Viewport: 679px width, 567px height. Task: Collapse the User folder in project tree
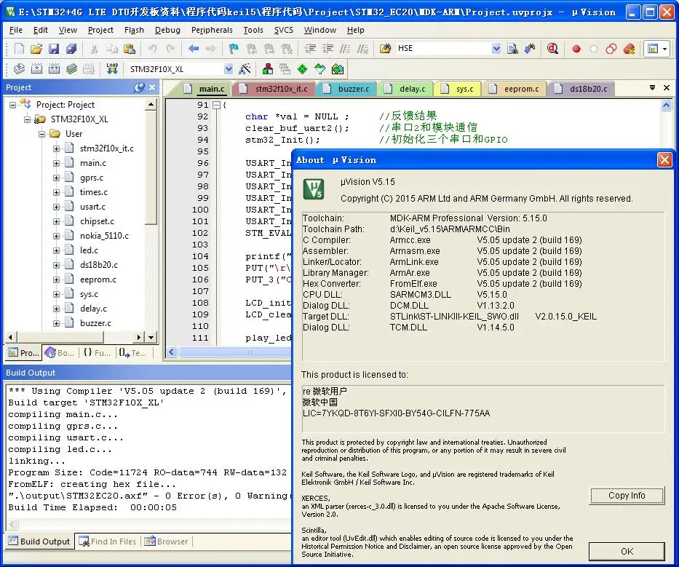41,134
